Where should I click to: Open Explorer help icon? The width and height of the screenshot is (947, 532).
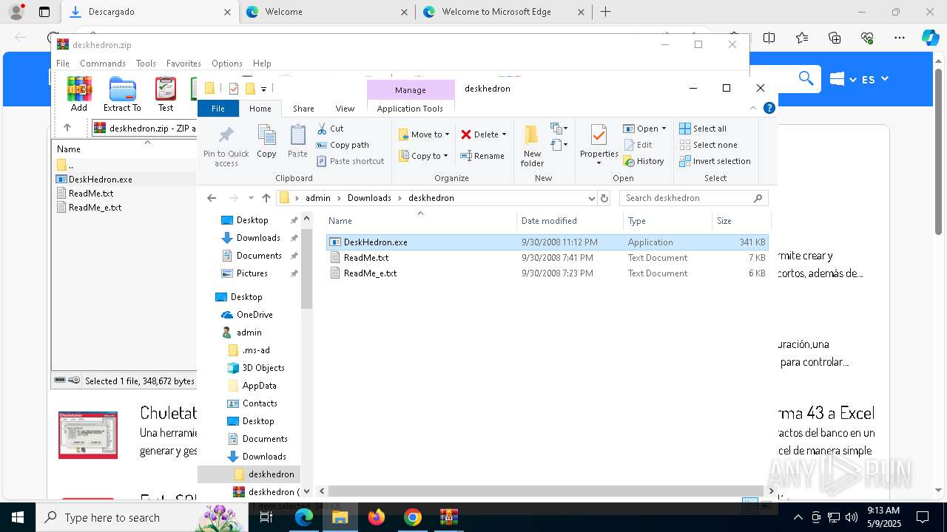coord(769,108)
